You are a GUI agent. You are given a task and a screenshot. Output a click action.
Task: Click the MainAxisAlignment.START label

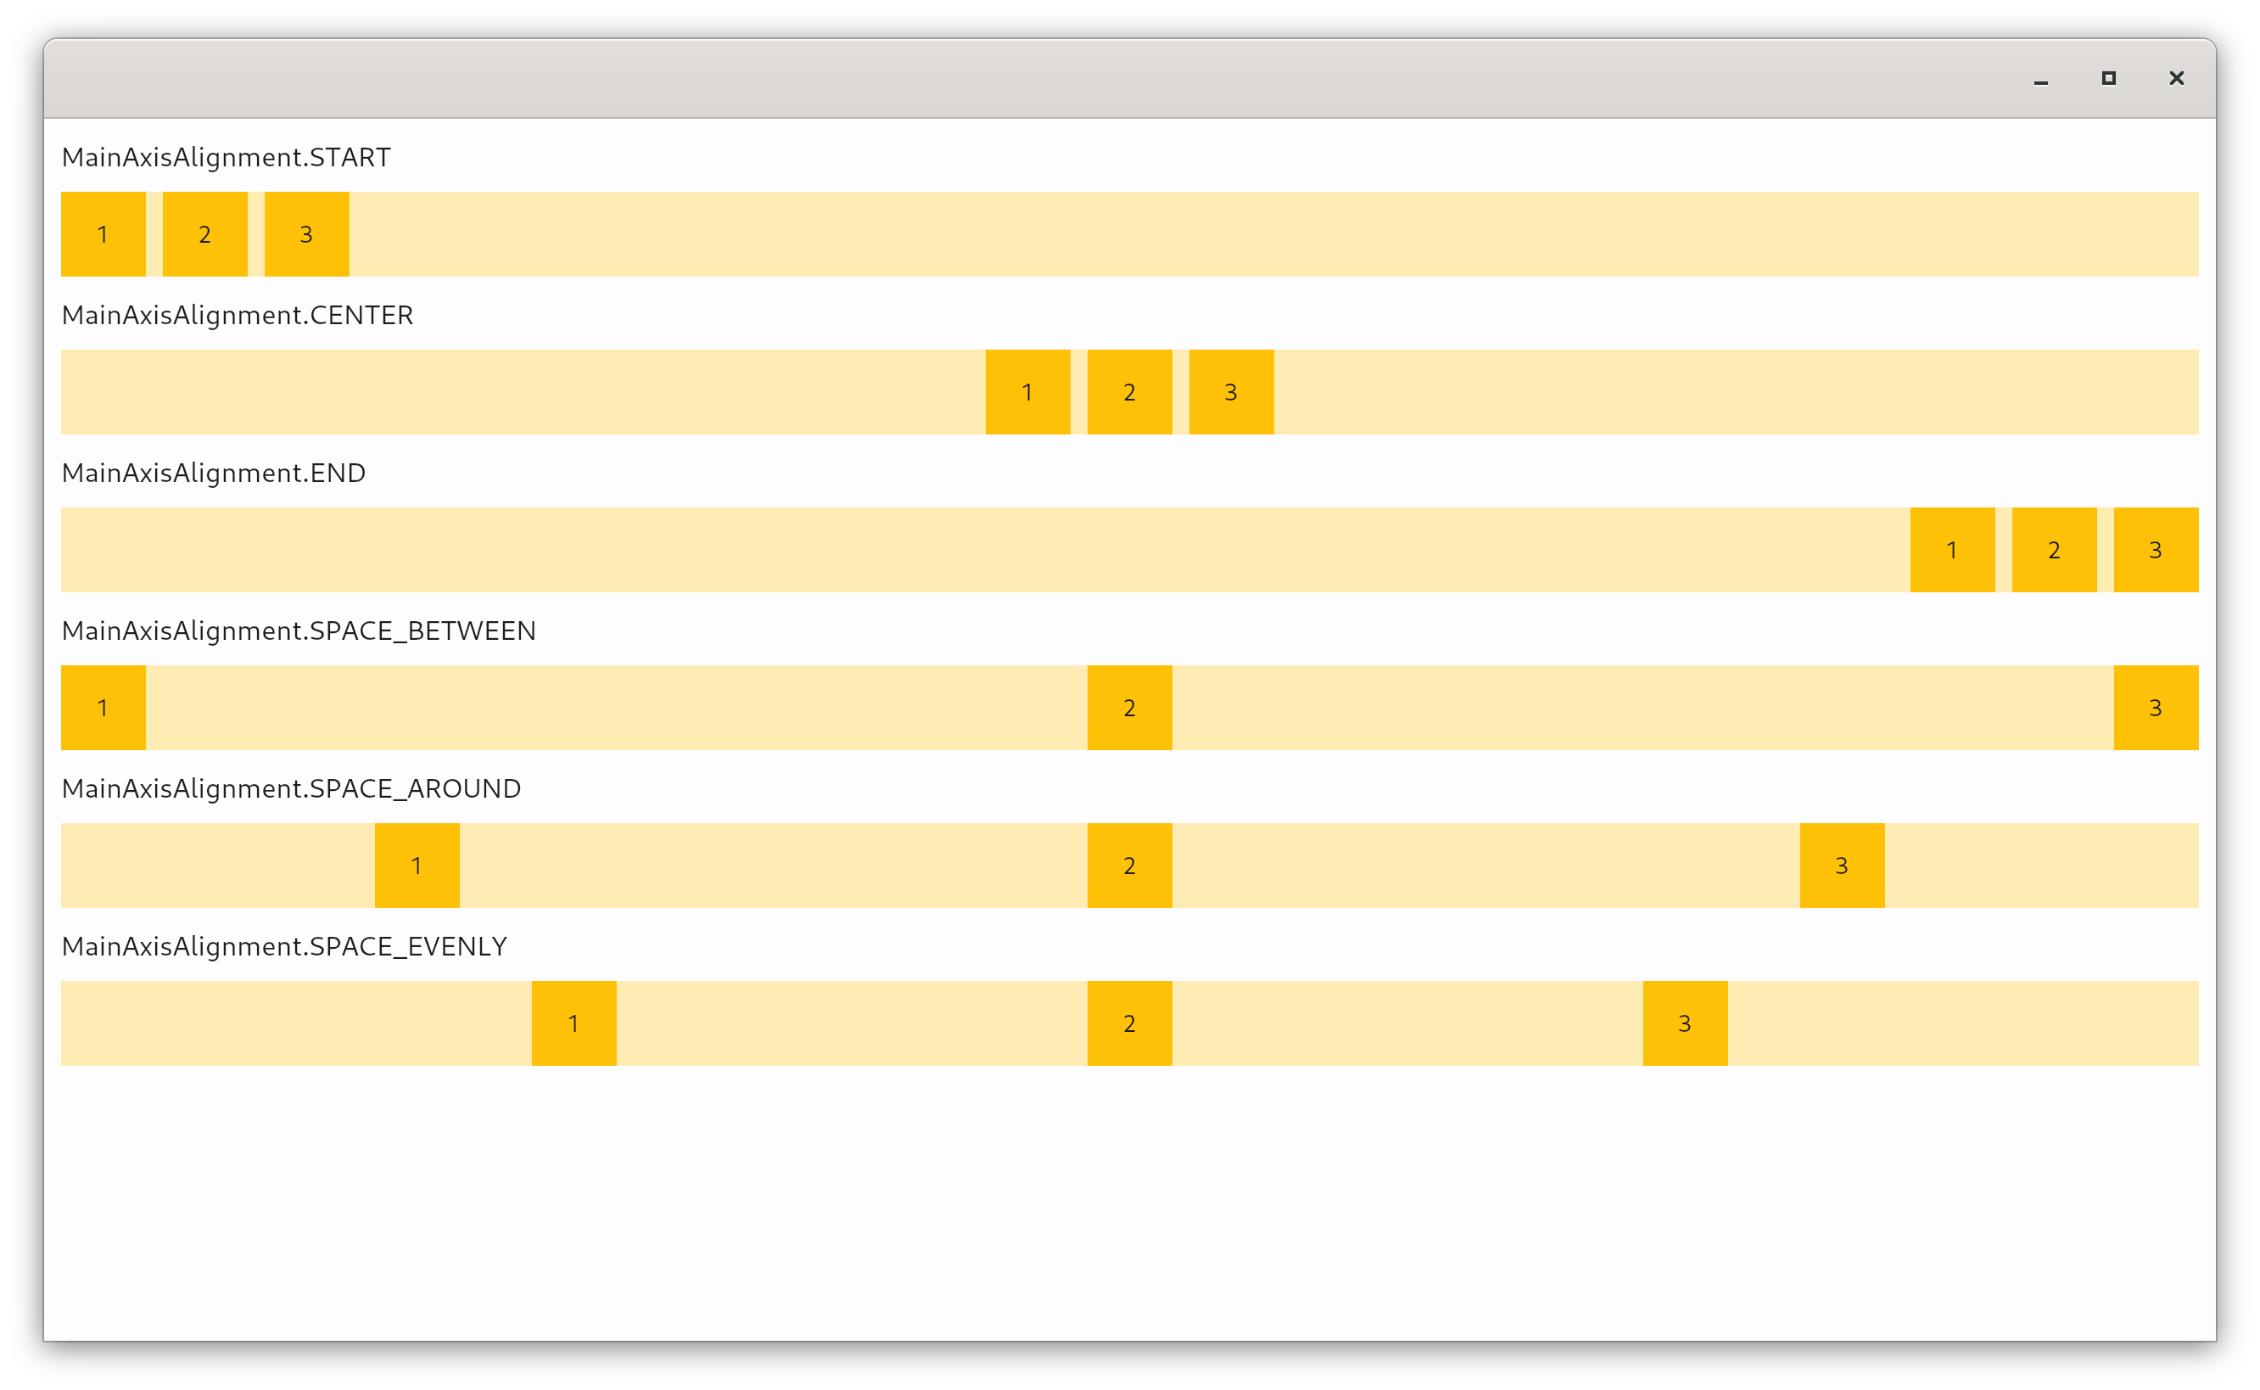pos(227,157)
